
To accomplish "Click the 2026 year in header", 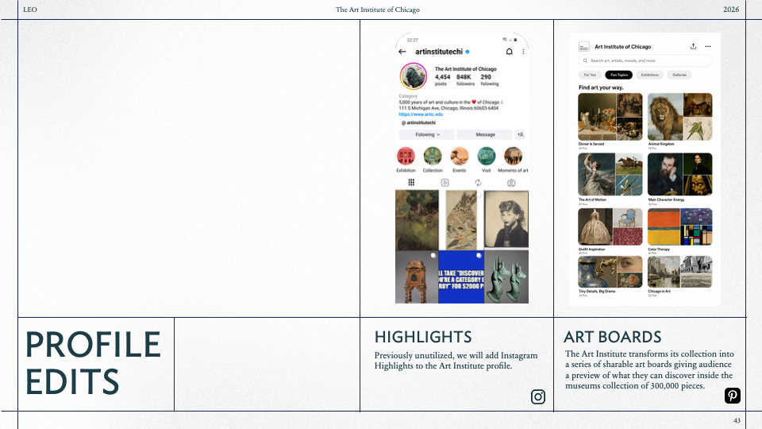I will tap(731, 10).
